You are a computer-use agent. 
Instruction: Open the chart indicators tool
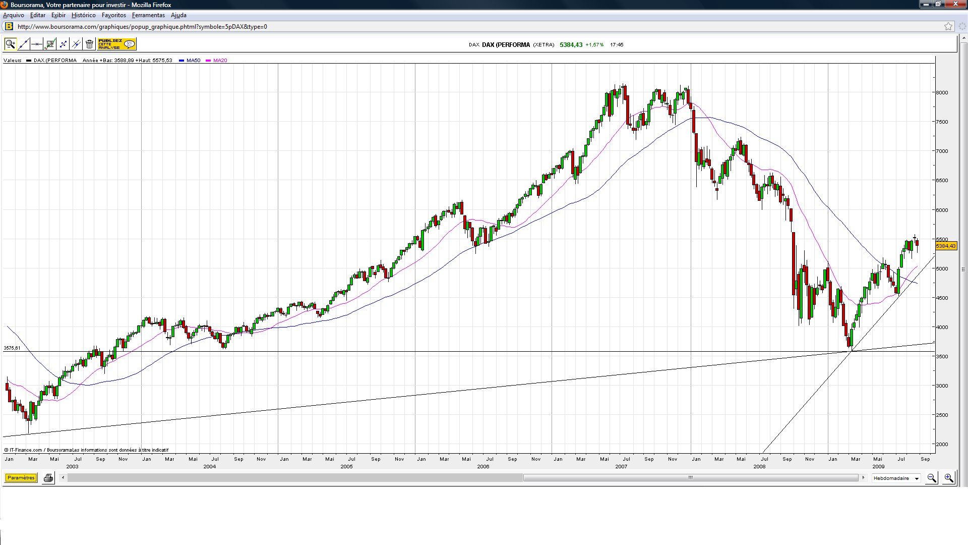click(x=50, y=44)
